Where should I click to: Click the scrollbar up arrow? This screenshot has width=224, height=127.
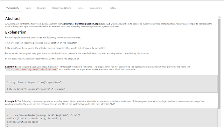[219, 17]
